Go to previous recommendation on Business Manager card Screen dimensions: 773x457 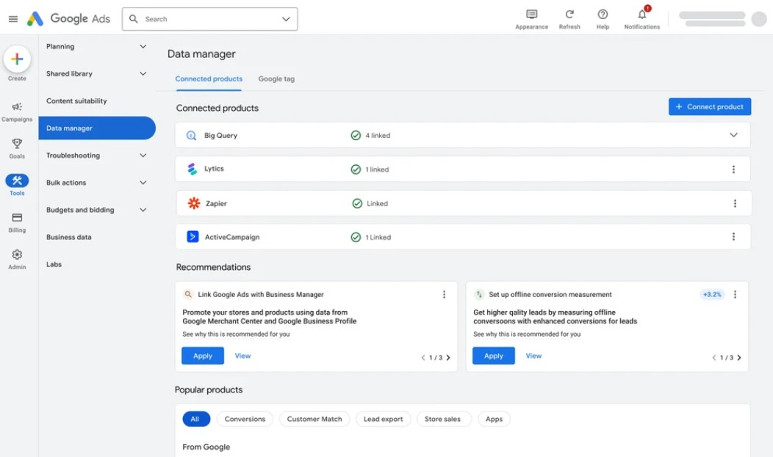[x=423, y=358]
